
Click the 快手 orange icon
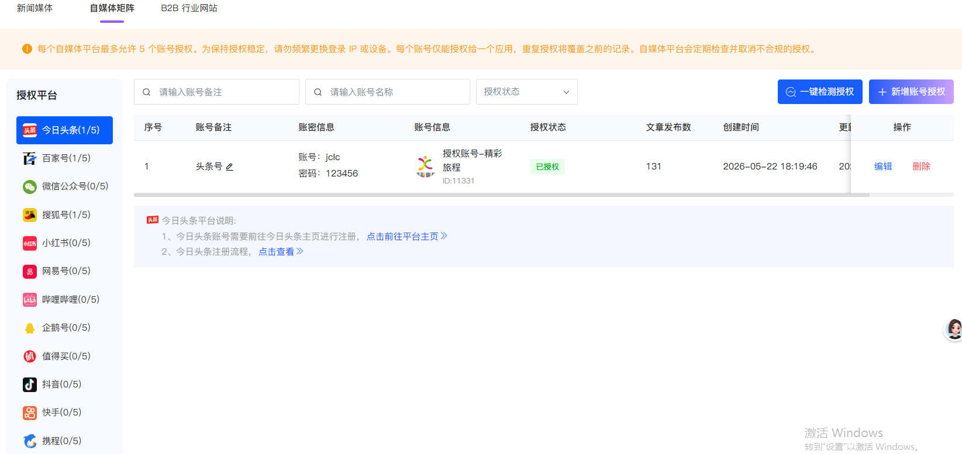pos(30,413)
